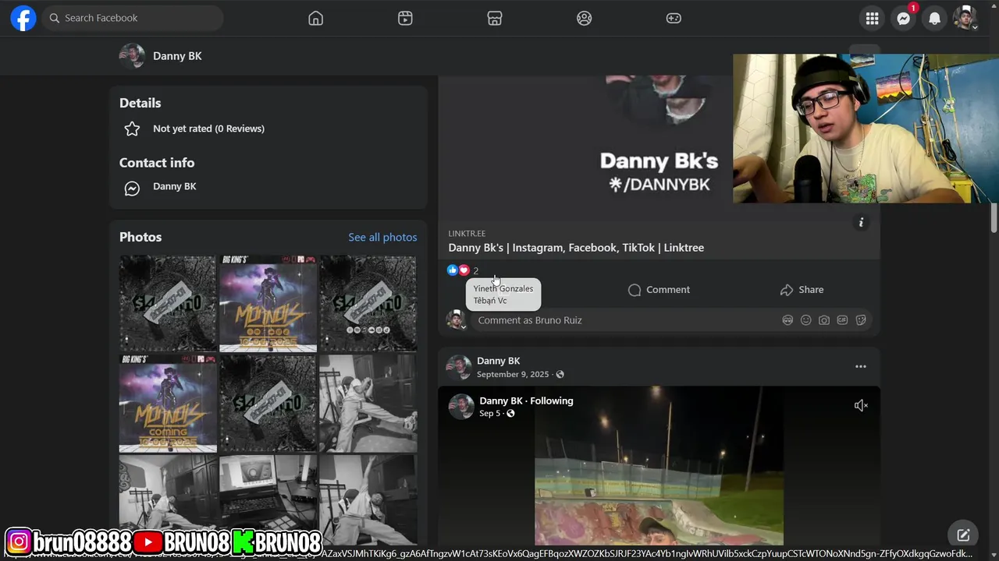Click the link preview info icon
Image resolution: width=999 pixels, height=561 pixels.
tap(861, 223)
